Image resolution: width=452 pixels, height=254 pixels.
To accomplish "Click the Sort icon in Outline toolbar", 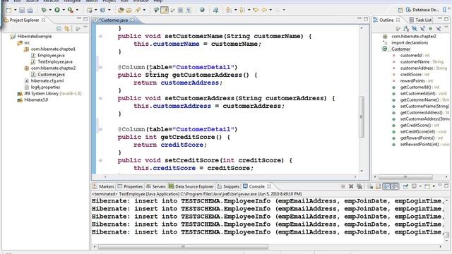I will [406, 28].
